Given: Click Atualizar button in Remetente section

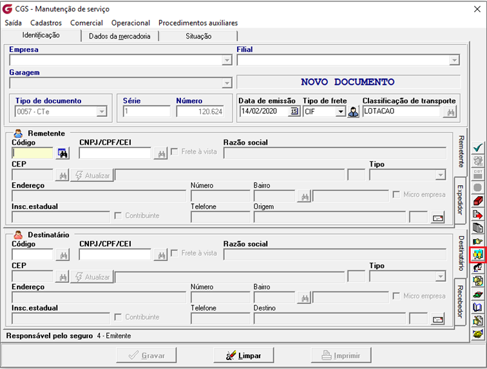Looking at the screenshot, I should pos(92,175).
